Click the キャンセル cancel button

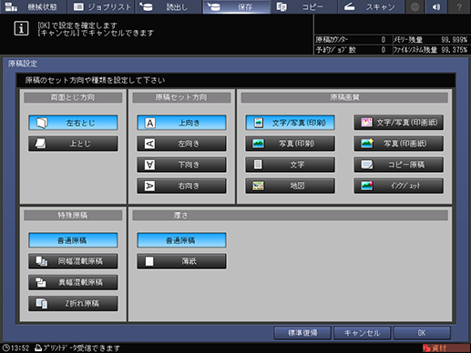[362, 333]
